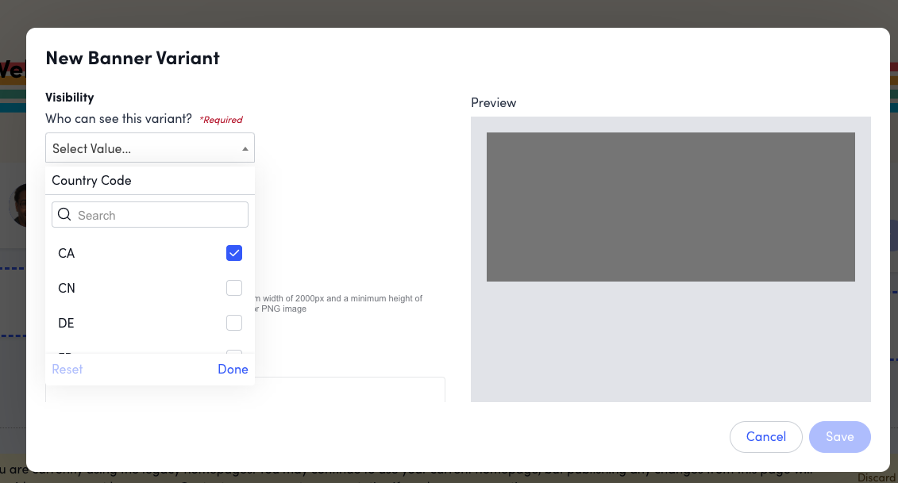This screenshot has height=483, width=898.
Task: Pick the DE entry in country list
Action: click(x=67, y=323)
